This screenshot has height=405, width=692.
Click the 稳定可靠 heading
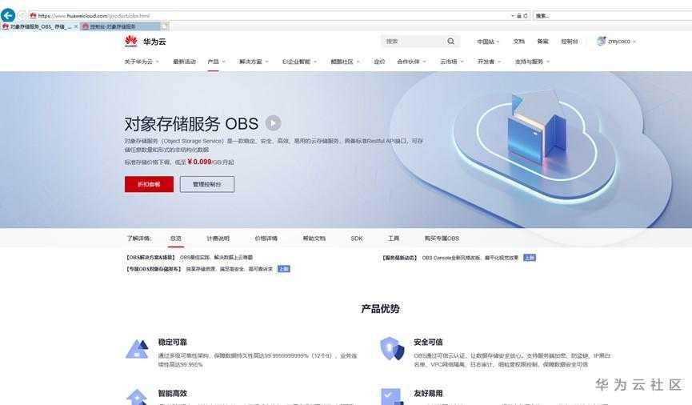(173, 342)
